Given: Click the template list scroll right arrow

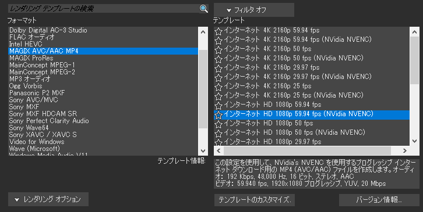Looking at the screenshot, I should click(x=405, y=150).
